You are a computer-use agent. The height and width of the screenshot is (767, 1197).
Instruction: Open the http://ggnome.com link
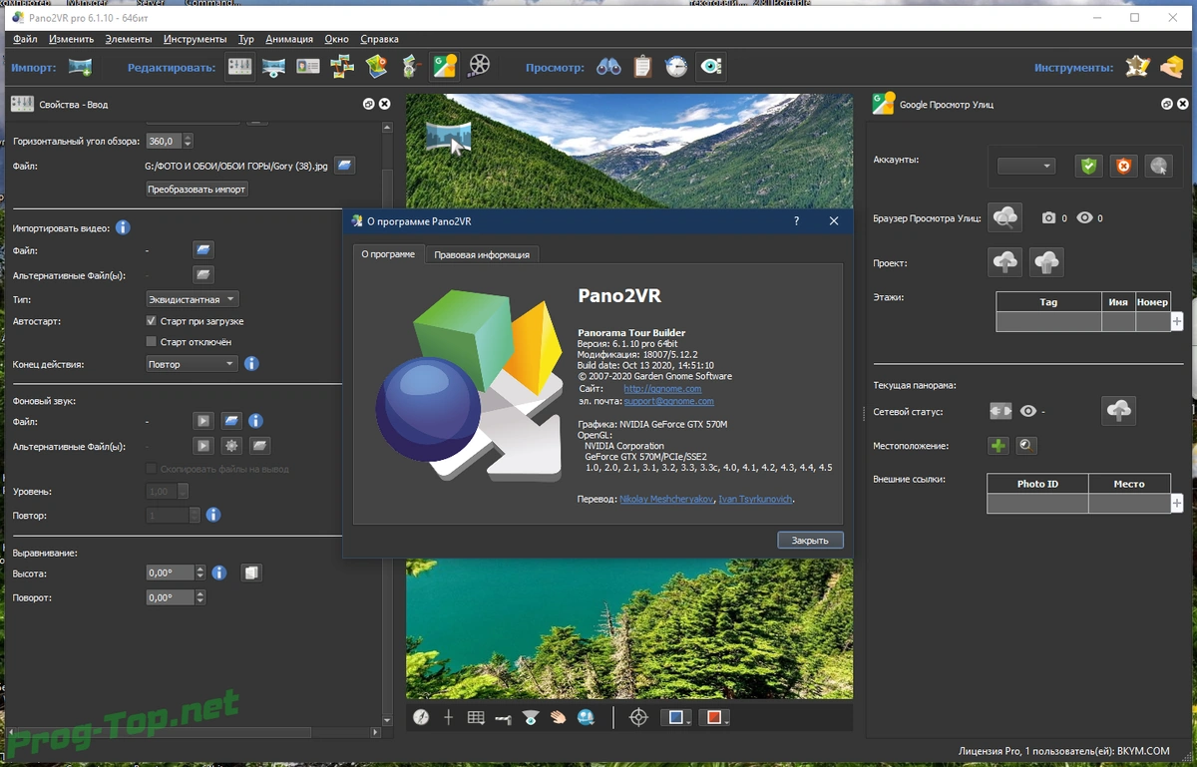click(x=662, y=389)
